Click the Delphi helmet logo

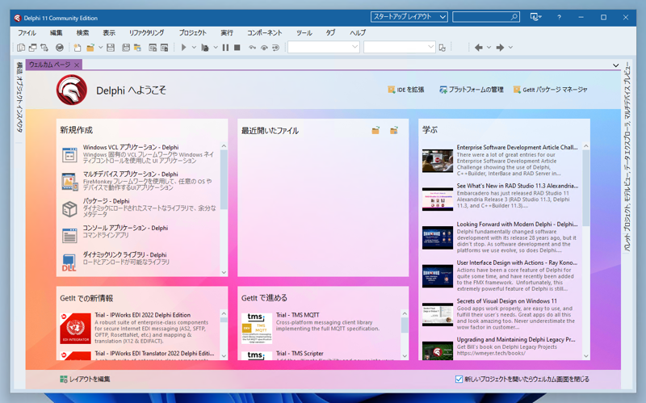[72, 90]
